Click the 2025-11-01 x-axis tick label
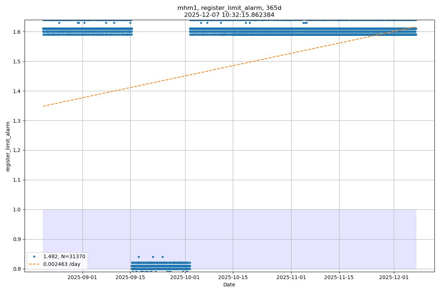Screen dimensions: 440x293 291,278
